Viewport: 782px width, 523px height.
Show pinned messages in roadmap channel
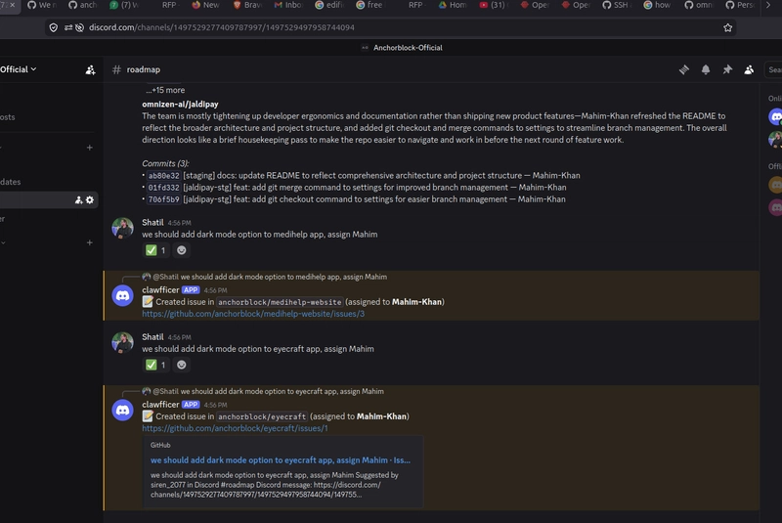coord(727,69)
